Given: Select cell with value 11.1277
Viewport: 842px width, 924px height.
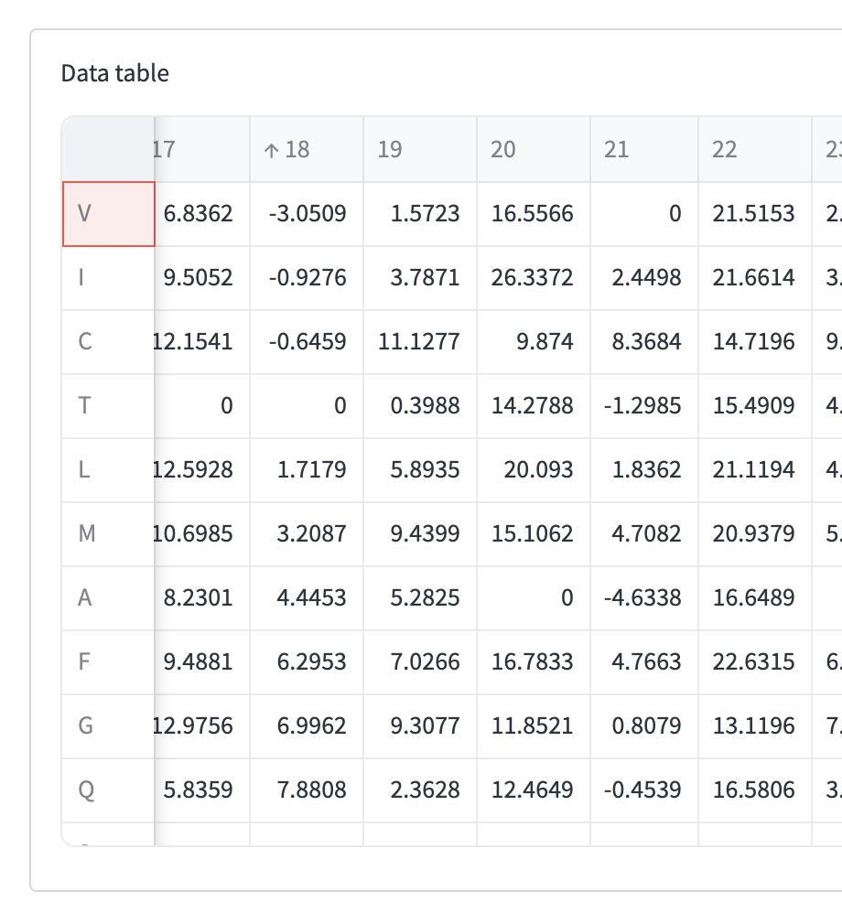Looking at the screenshot, I should pos(419,342).
